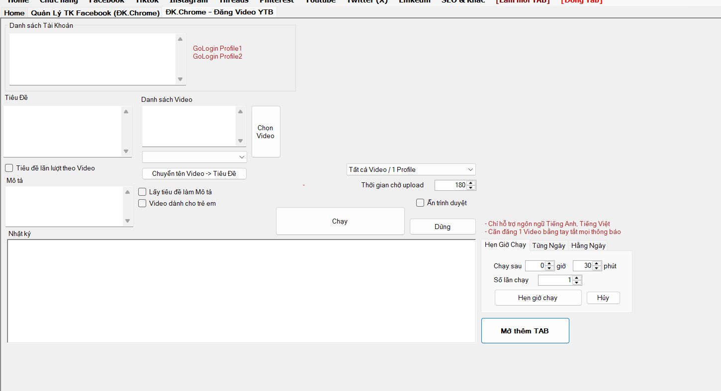The height and width of the screenshot is (391, 721).
Task: Click the phút number field showing 30
Action: [x=583, y=266]
